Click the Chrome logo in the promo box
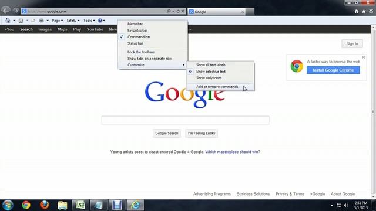The image size is (376, 211). [x=297, y=66]
